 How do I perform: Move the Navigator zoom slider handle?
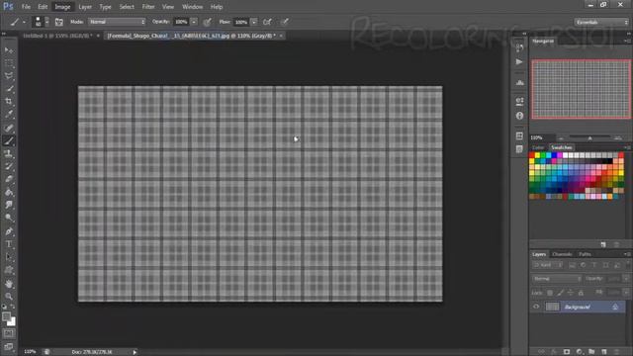(589, 138)
